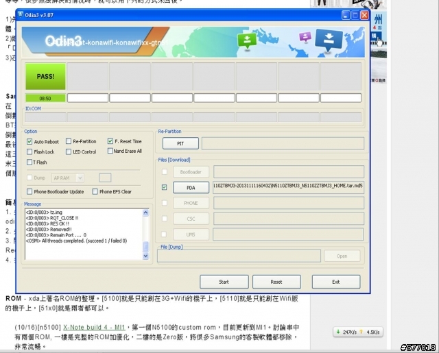This screenshot has width=439, height=353.
Task: Click the Message log scrollbar thumb
Action: click(x=145, y=247)
